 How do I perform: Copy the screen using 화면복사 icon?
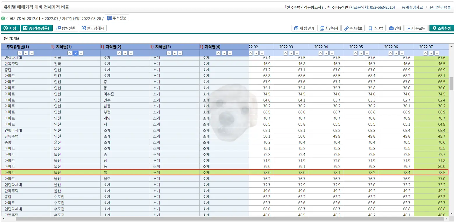pos(329,28)
